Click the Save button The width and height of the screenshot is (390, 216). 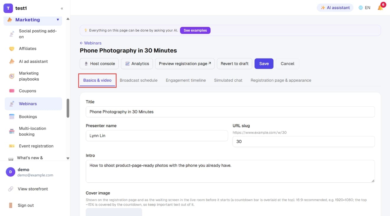pos(264,64)
